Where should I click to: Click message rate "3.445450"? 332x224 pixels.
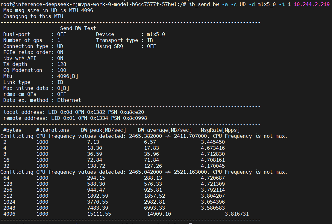tap(213, 142)
